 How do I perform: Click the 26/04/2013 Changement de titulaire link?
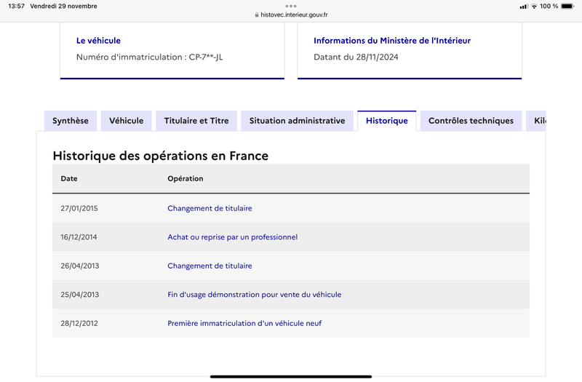(x=210, y=266)
